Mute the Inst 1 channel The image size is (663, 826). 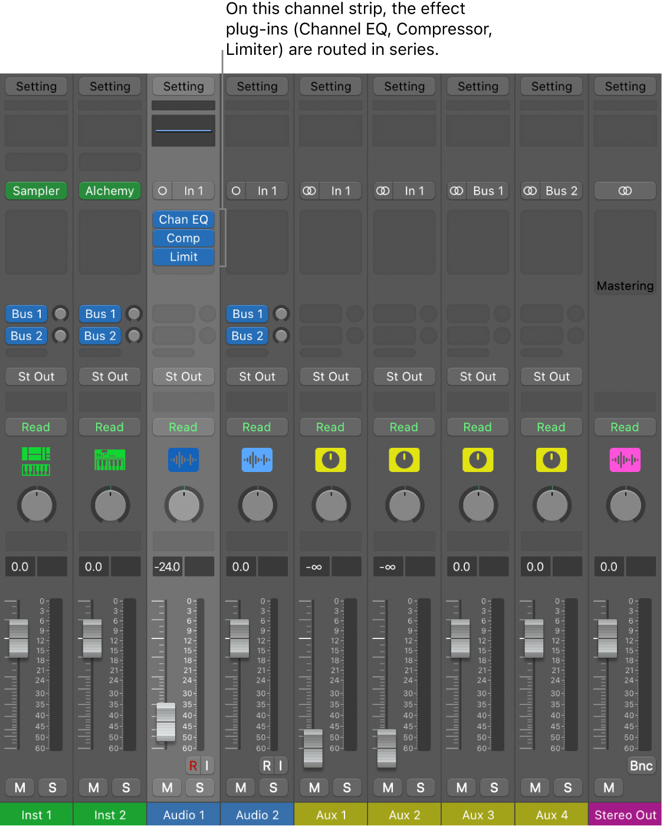[19, 787]
